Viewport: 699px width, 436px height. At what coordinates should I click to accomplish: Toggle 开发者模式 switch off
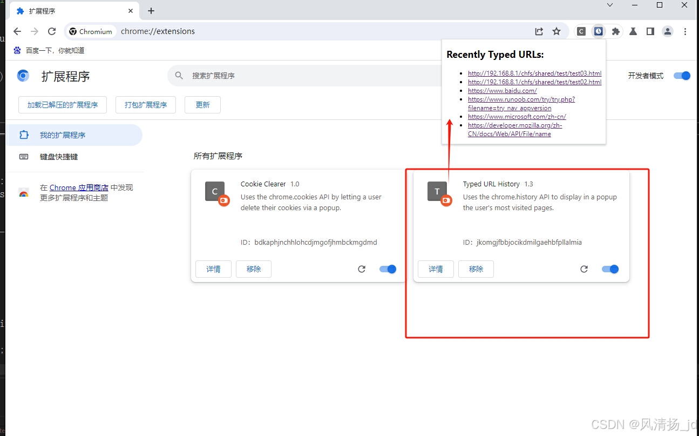tap(682, 76)
